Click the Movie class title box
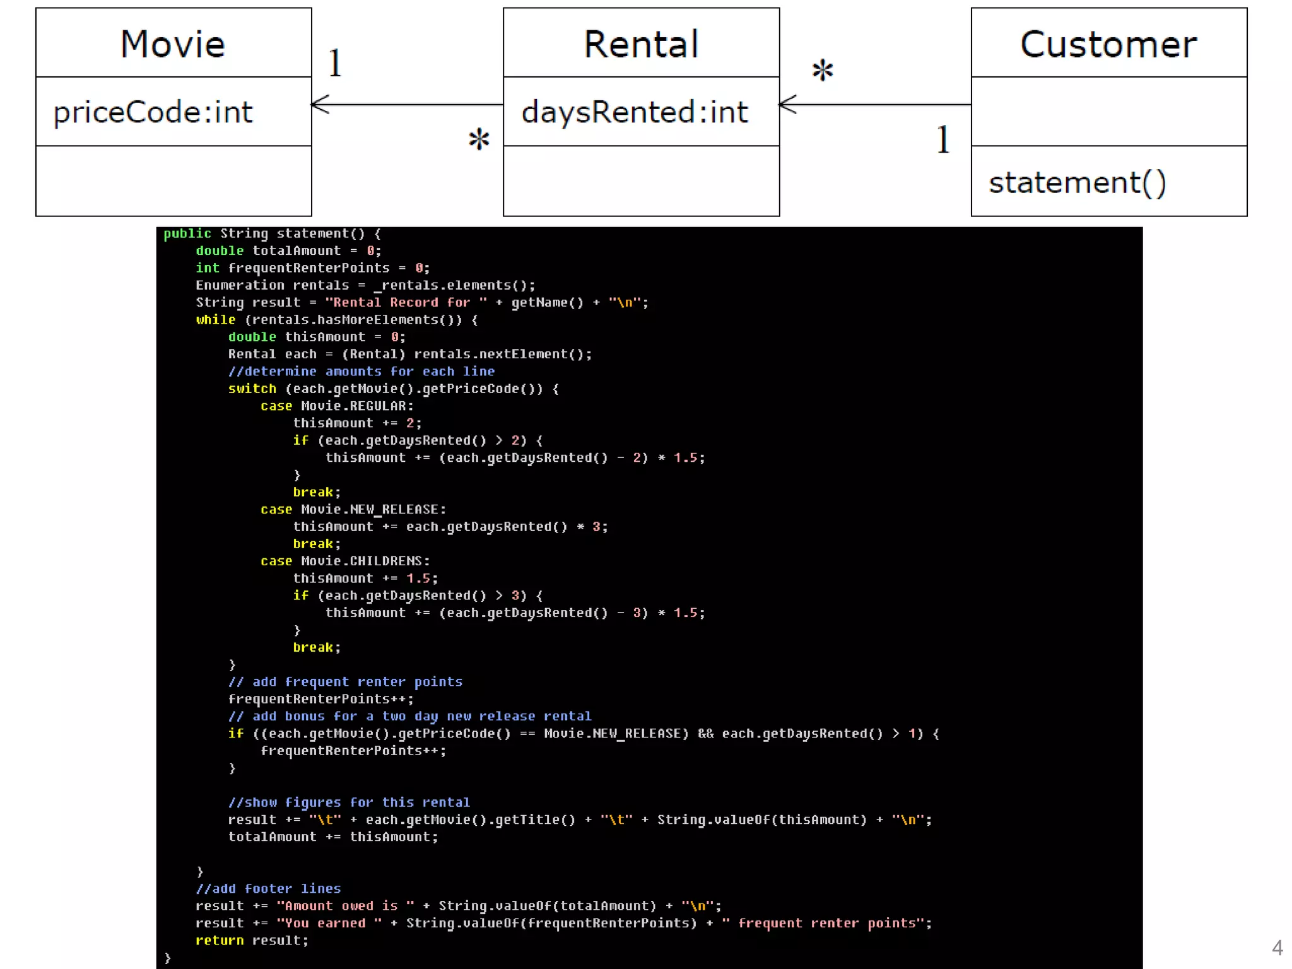This screenshot has width=1292, height=969. pyautogui.click(x=173, y=44)
